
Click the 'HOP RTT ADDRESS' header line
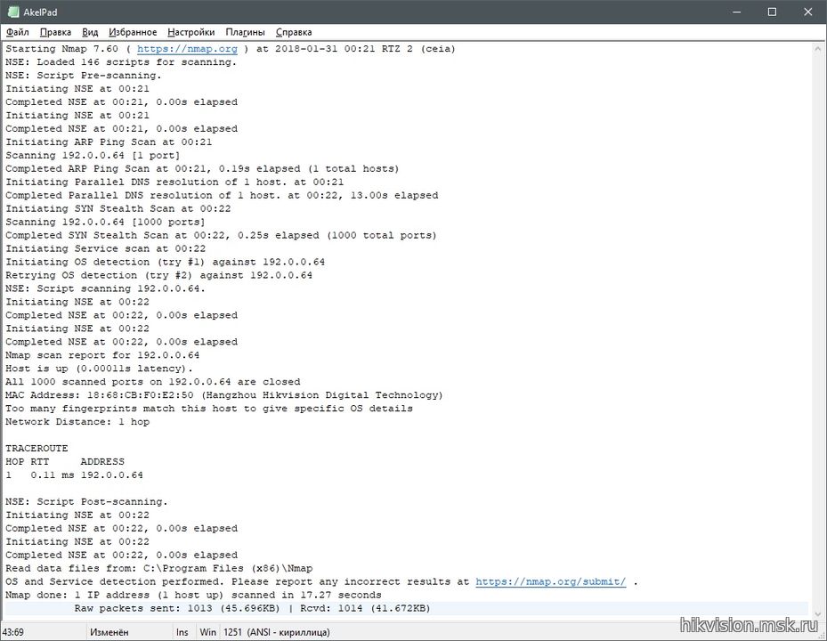65,462
